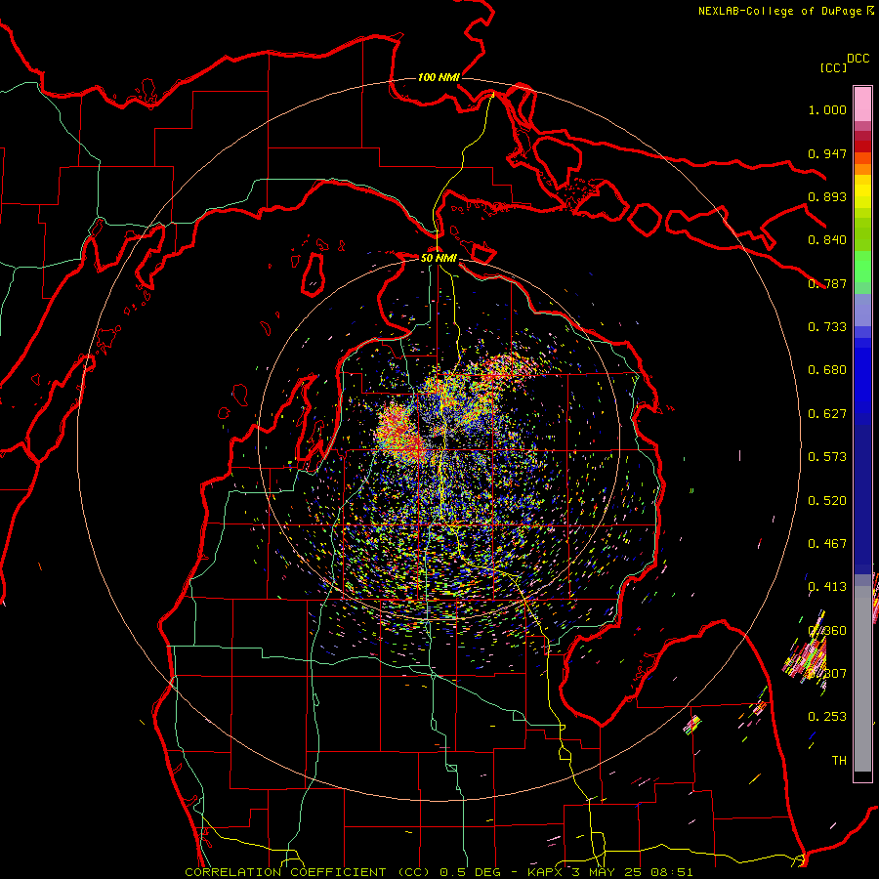
Task: Click the NEXLAB-College of DuPage label
Action: coord(779,11)
